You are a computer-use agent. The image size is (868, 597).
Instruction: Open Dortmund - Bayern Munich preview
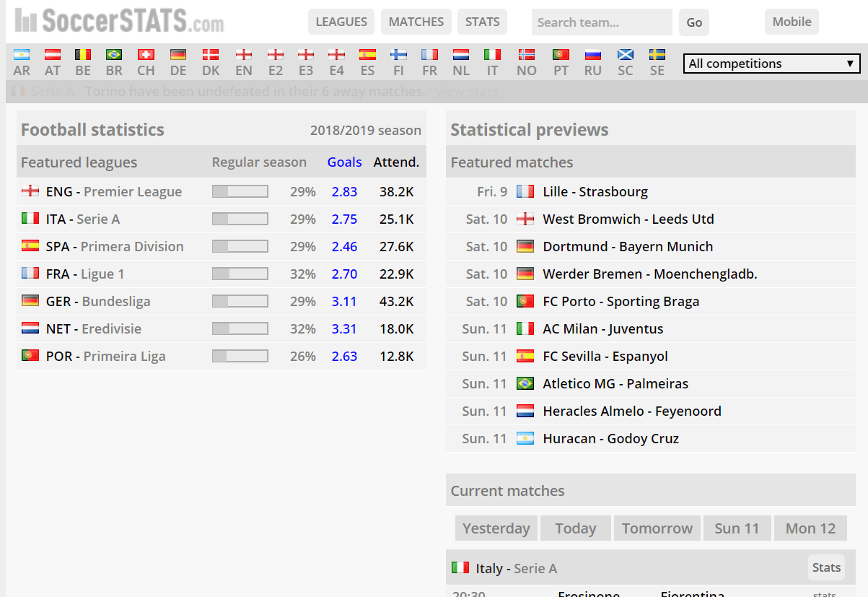[x=628, y=246]
